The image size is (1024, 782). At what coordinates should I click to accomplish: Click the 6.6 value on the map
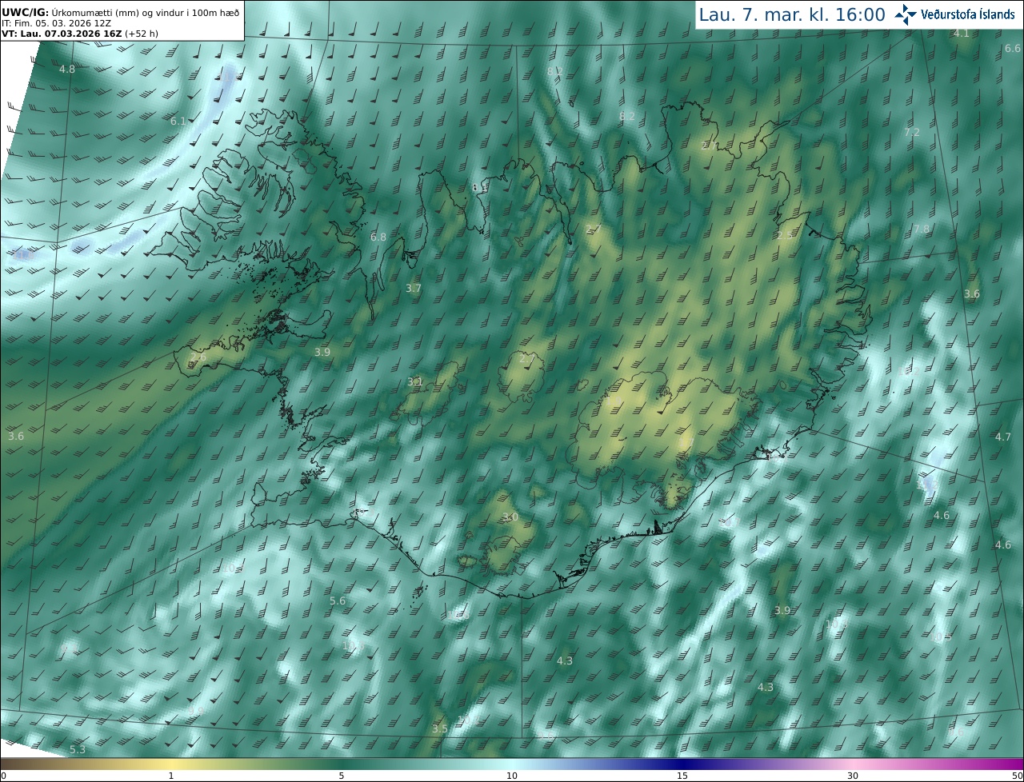tap(1013, 48)
